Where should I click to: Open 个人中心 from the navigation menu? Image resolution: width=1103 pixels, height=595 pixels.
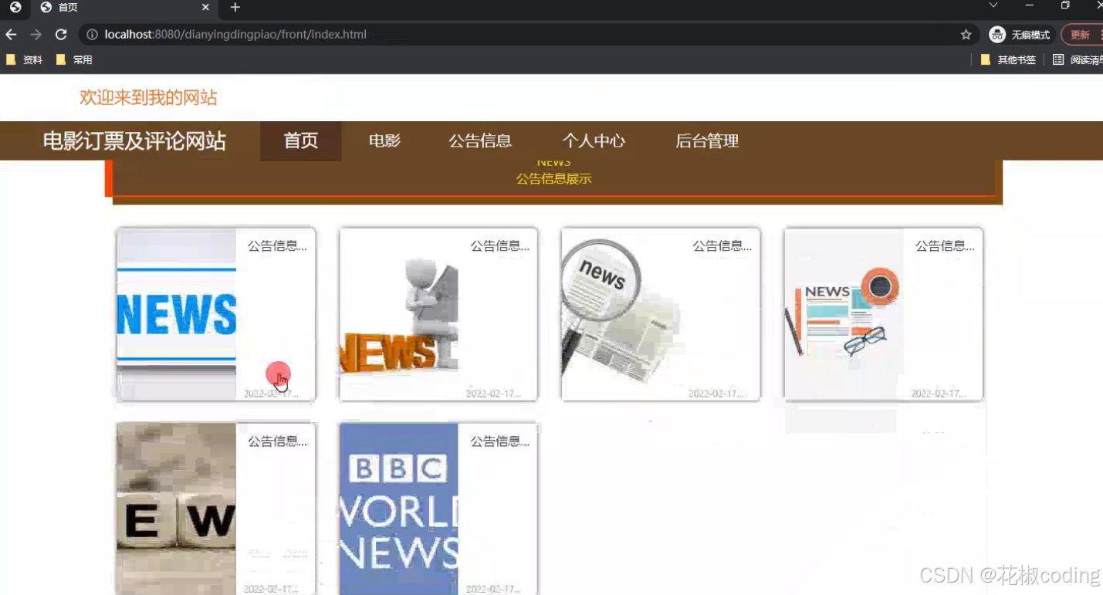point(593,140)
